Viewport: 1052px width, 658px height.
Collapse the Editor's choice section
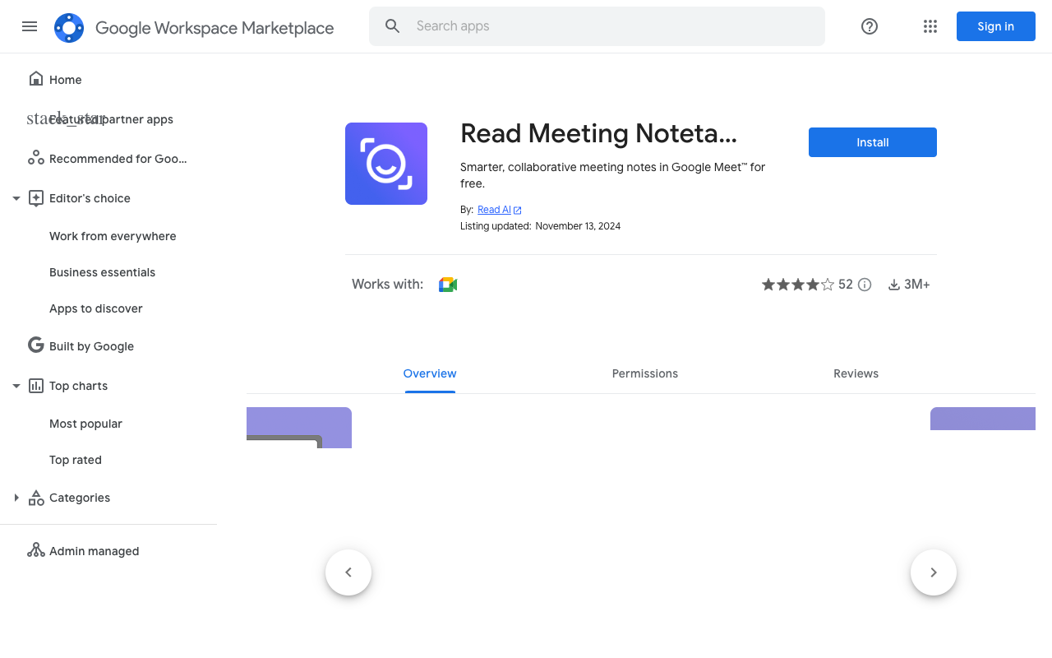point(16,198)
